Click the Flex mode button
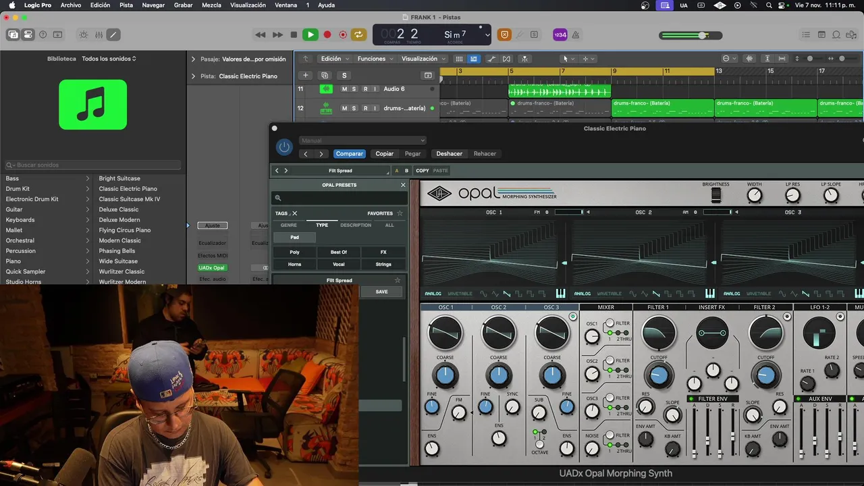The image size is (864, 486). coord(506,59)
